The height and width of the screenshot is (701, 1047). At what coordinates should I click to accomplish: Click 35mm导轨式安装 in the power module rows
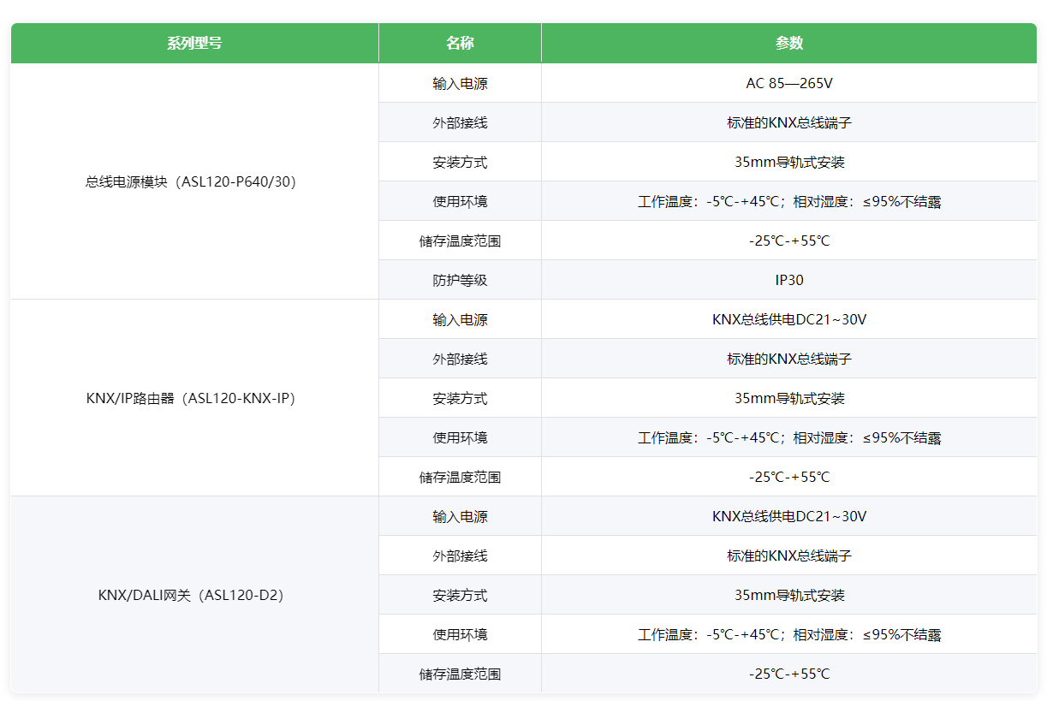(788, 163)
